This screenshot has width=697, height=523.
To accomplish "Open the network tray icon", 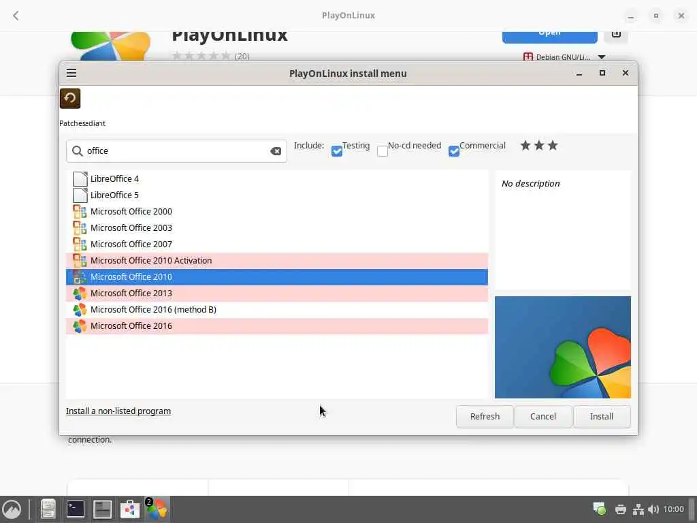I will pos(638,509).
